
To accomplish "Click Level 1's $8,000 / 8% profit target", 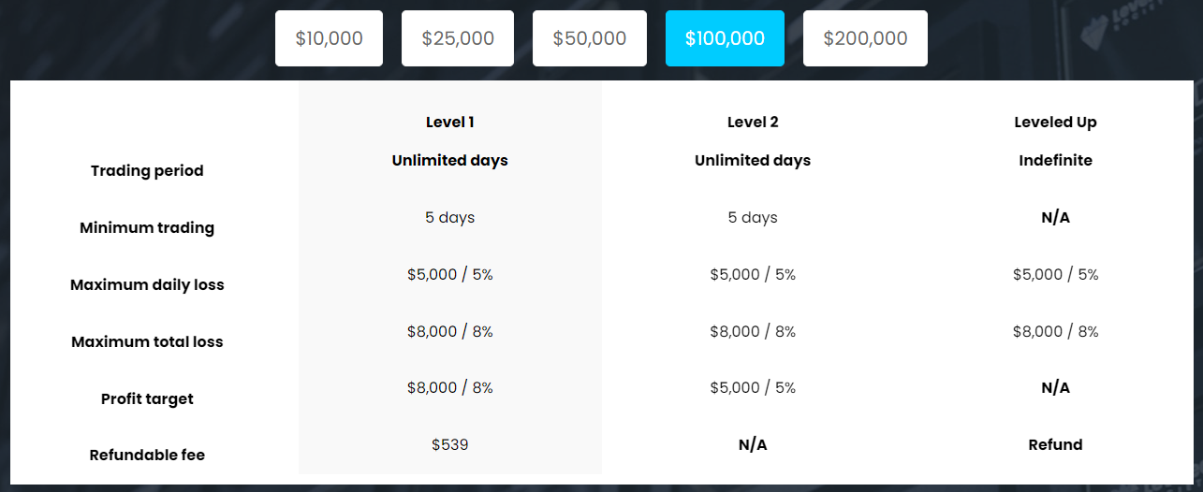I will click(x=450, y=388).
